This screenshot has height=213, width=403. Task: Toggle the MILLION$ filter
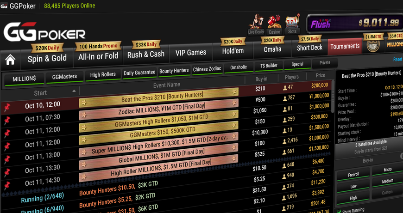(25, 79)
